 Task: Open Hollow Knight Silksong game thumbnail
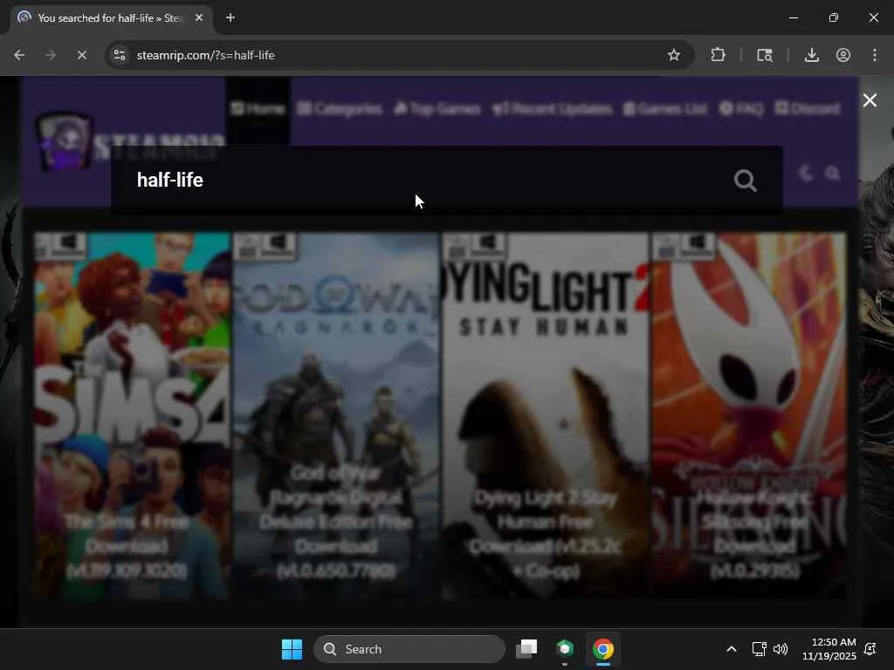[x=750, y=415]
